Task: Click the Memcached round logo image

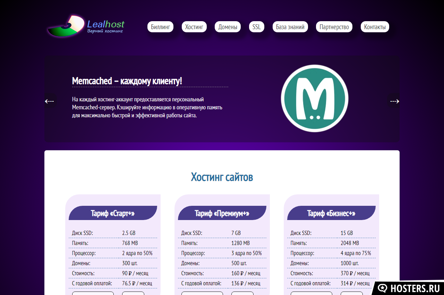Action: coord(315,98)
